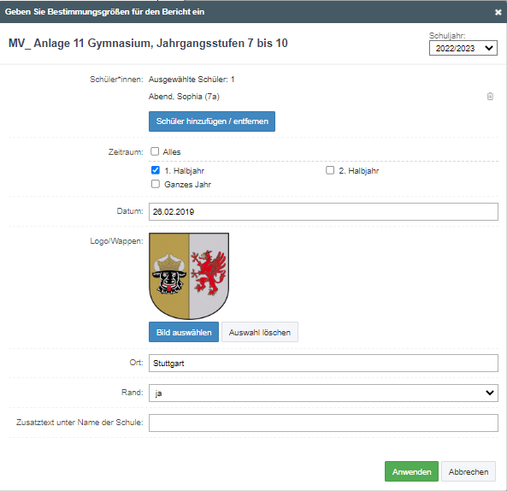Click Bild auswählen to choose logo
The image size is (507, 491).
[184, 332]
